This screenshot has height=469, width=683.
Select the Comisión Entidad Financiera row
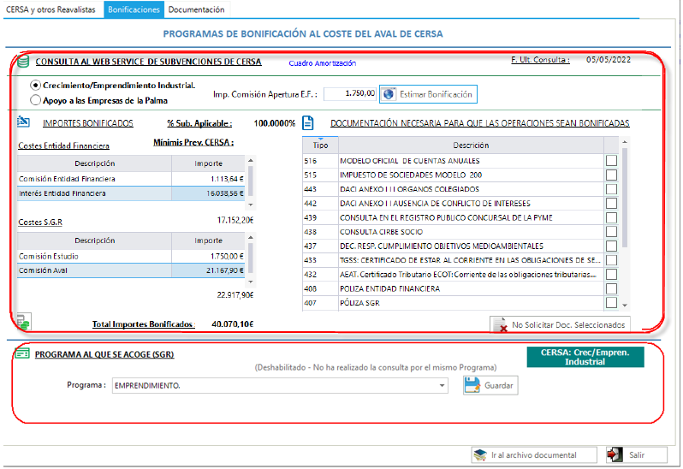point(131,179)
